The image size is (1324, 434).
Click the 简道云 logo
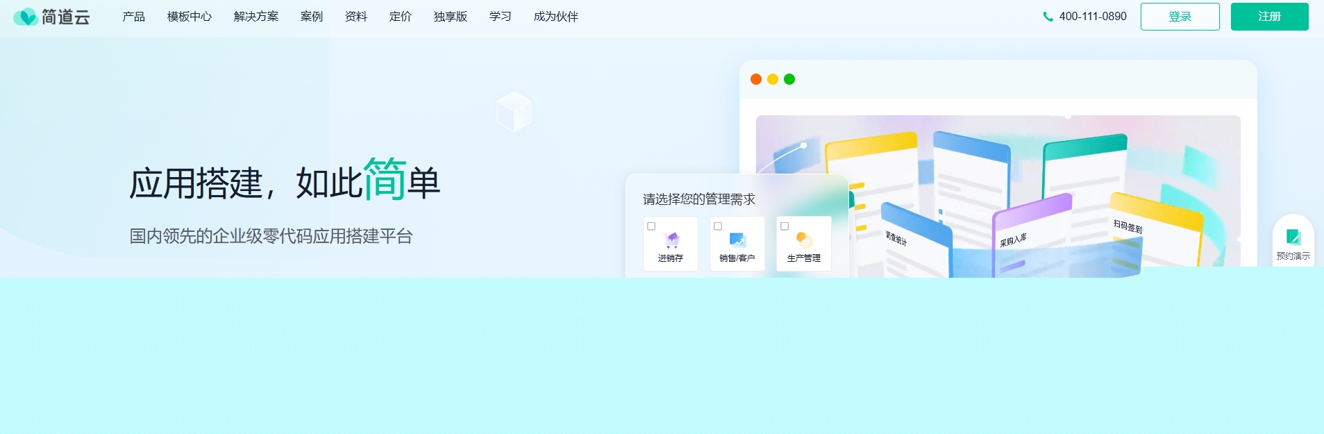tap(52, 17)
